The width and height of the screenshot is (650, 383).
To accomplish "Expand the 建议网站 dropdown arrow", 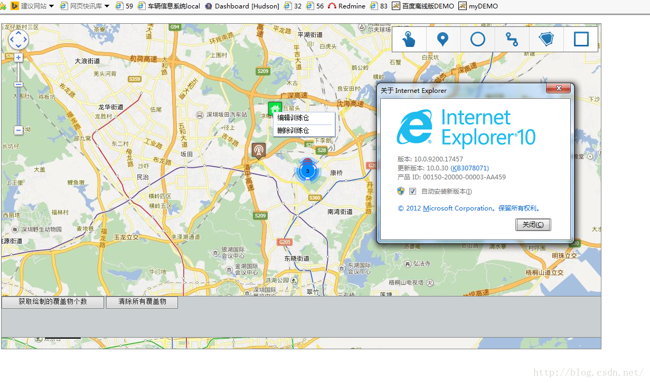I will click(x=51, y=6).
